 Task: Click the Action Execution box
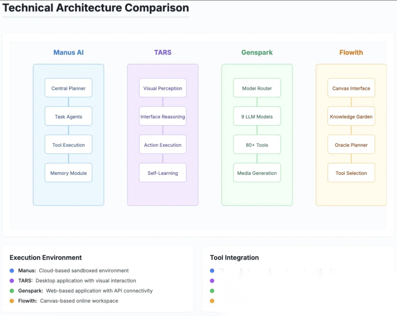(163, 145)
